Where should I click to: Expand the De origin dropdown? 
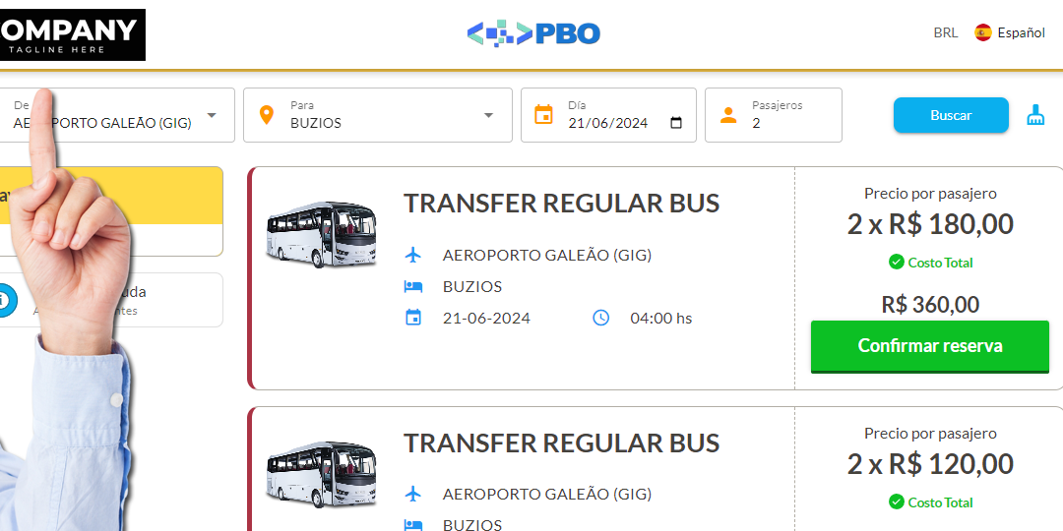coord(212,115)
